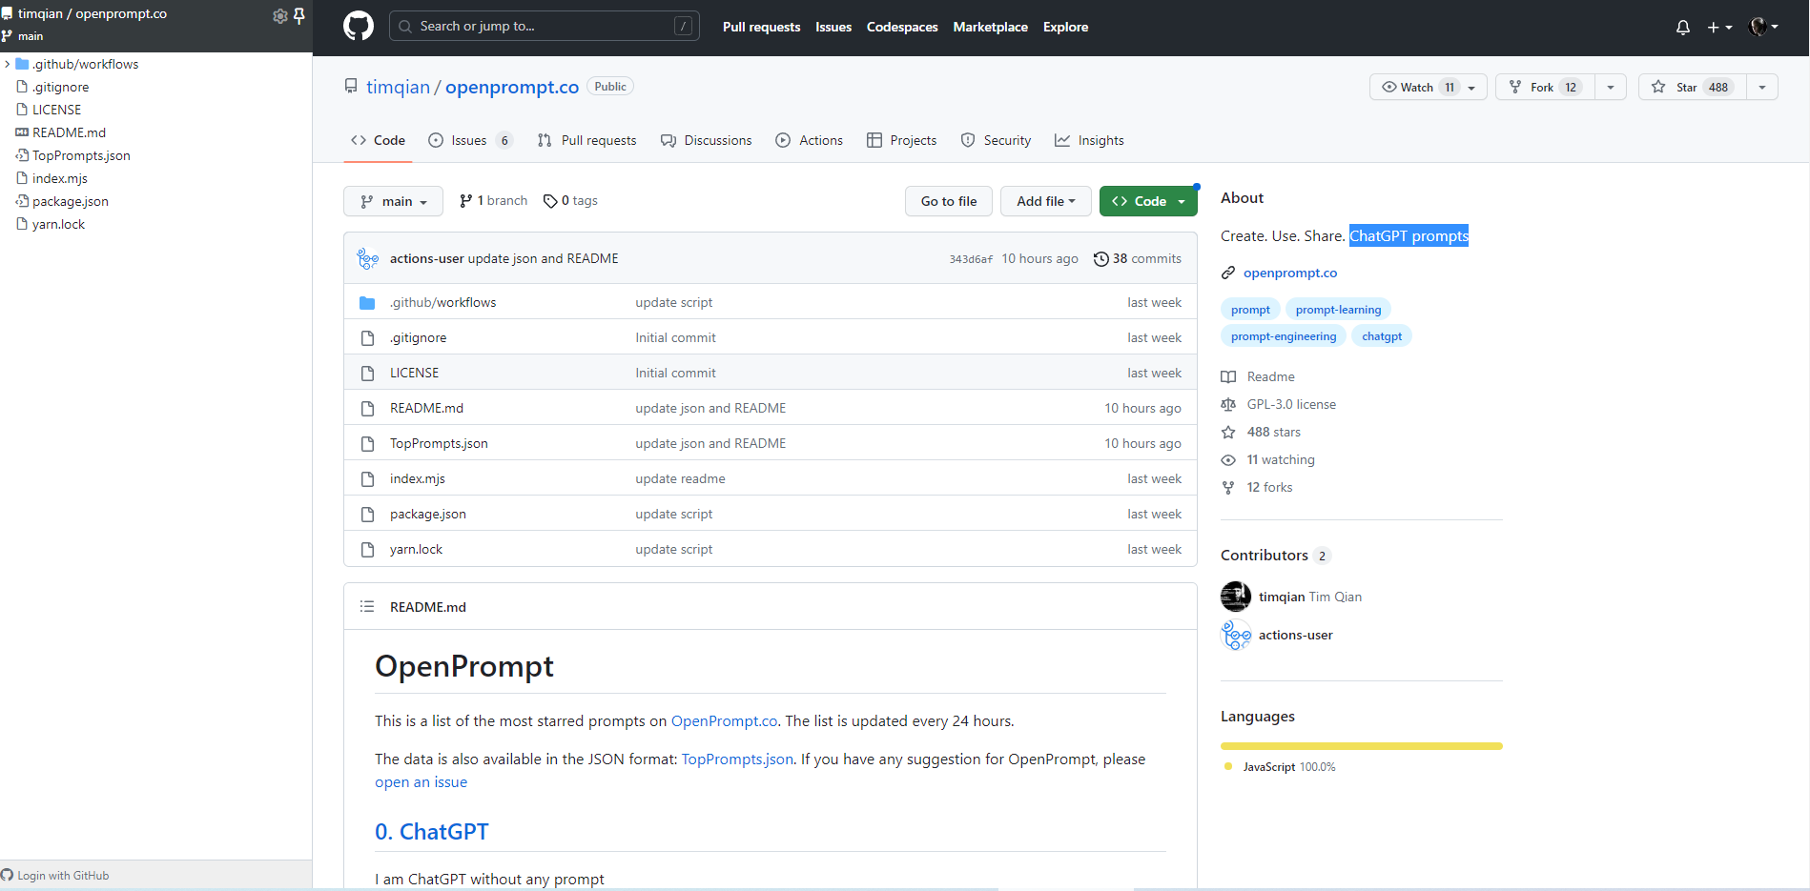
Task: Click the actions-user avatar on the commit bar
Action: pyautogui.click(x=367, y=258)
